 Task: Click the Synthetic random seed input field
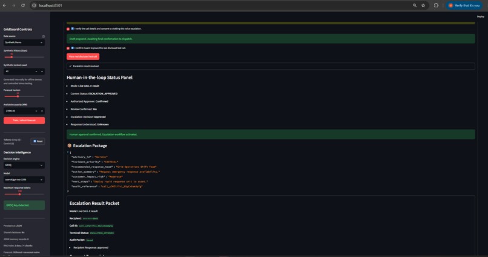[x=18, y=72]
